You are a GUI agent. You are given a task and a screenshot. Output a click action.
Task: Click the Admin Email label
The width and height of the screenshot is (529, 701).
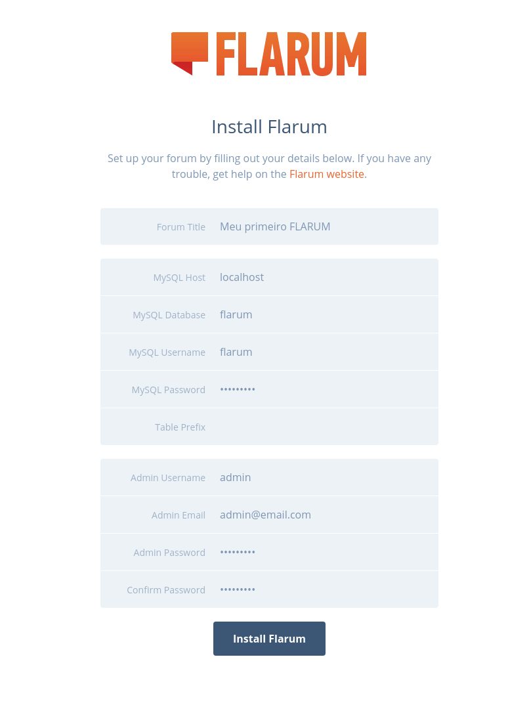coord(178,515)
